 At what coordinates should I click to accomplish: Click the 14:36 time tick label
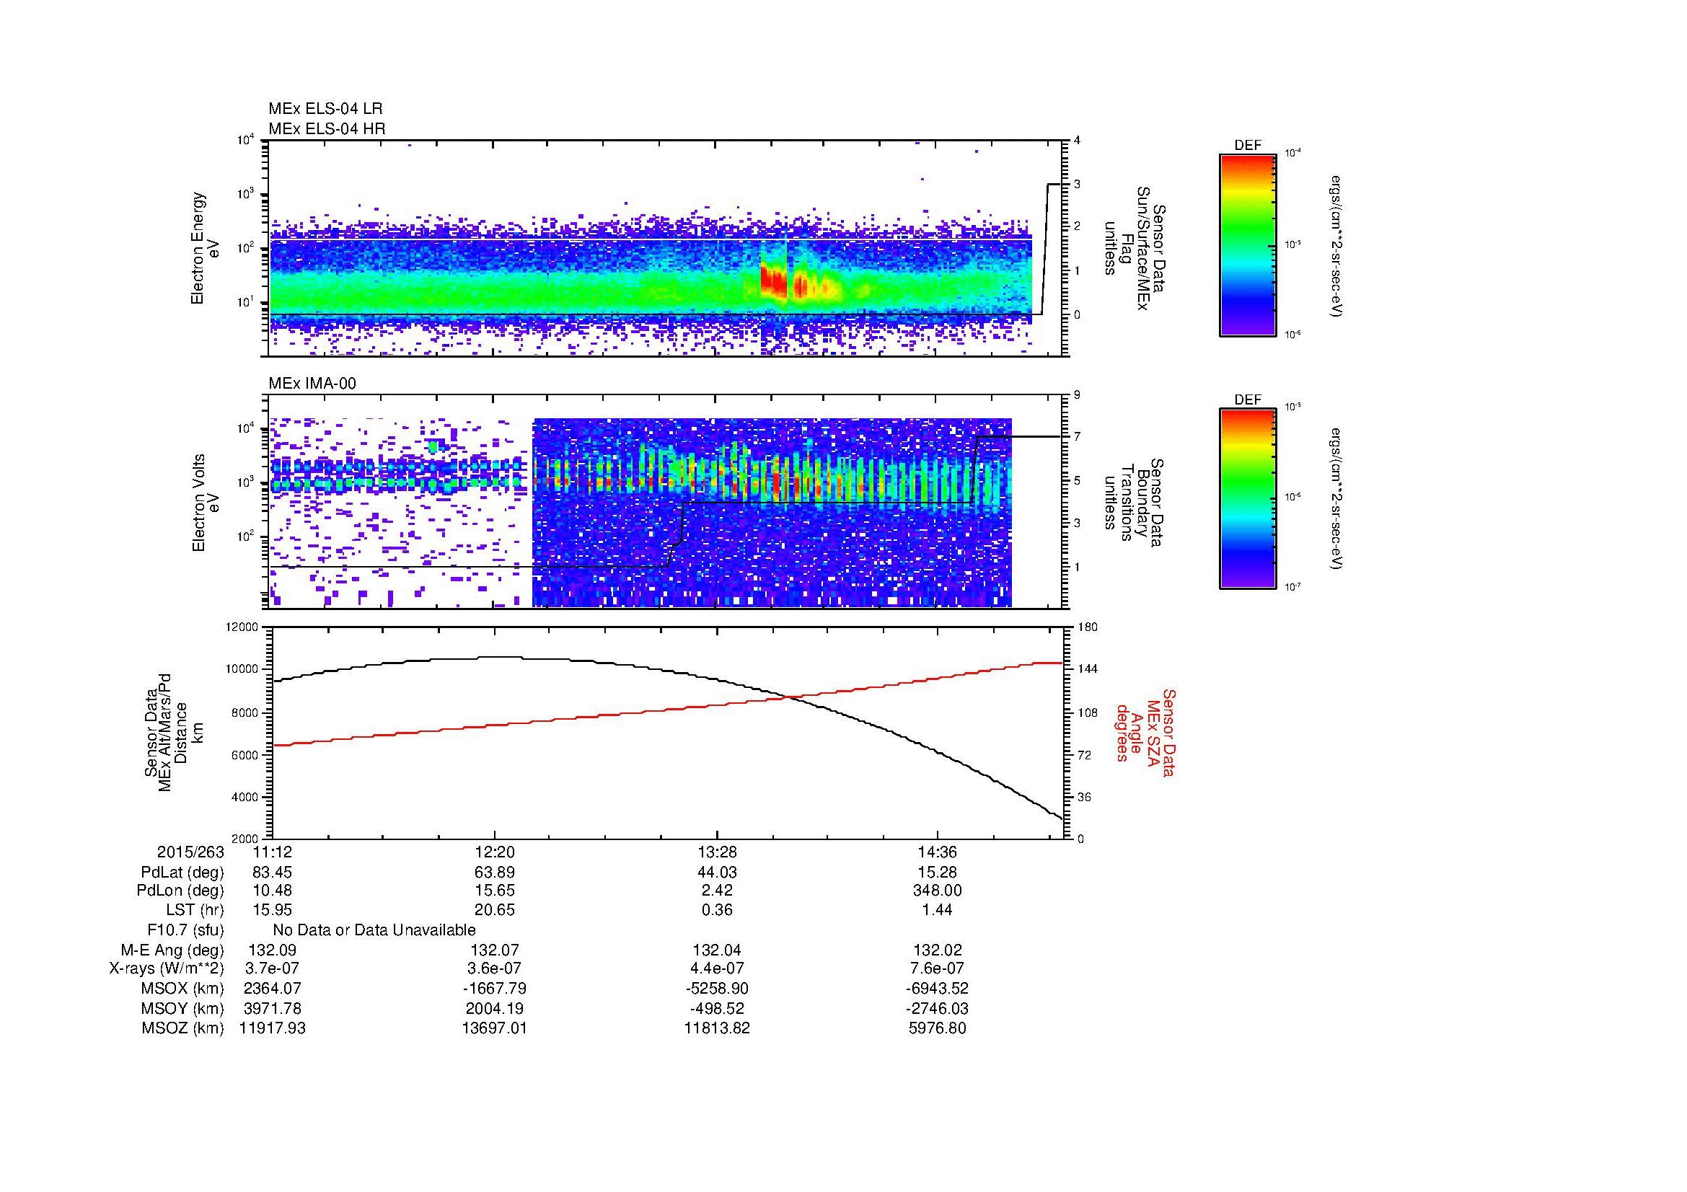pyautogui.click(x=938, y=852)
